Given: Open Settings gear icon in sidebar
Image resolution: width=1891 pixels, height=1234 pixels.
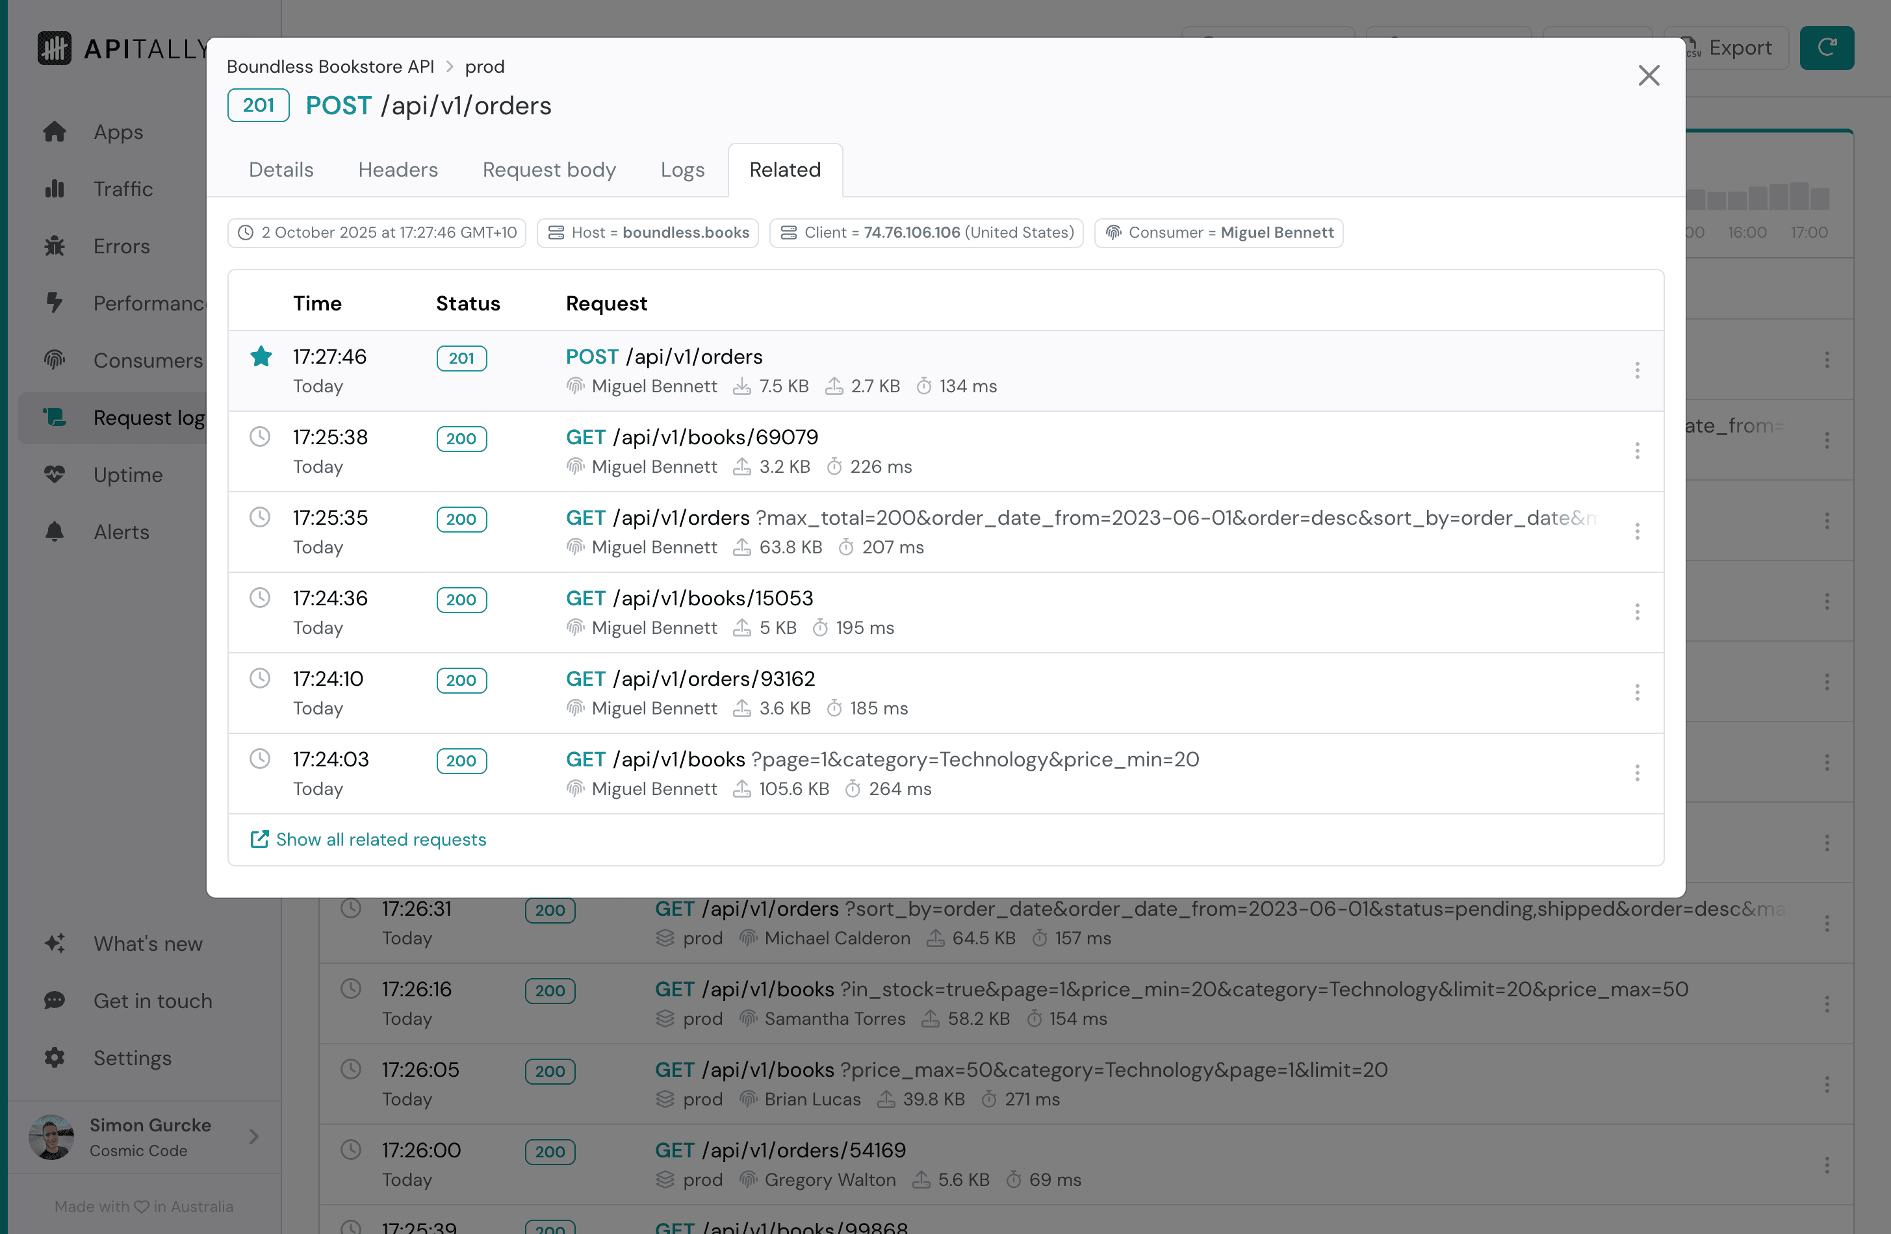Looking at the screenshot, I should pos(55,1058).
